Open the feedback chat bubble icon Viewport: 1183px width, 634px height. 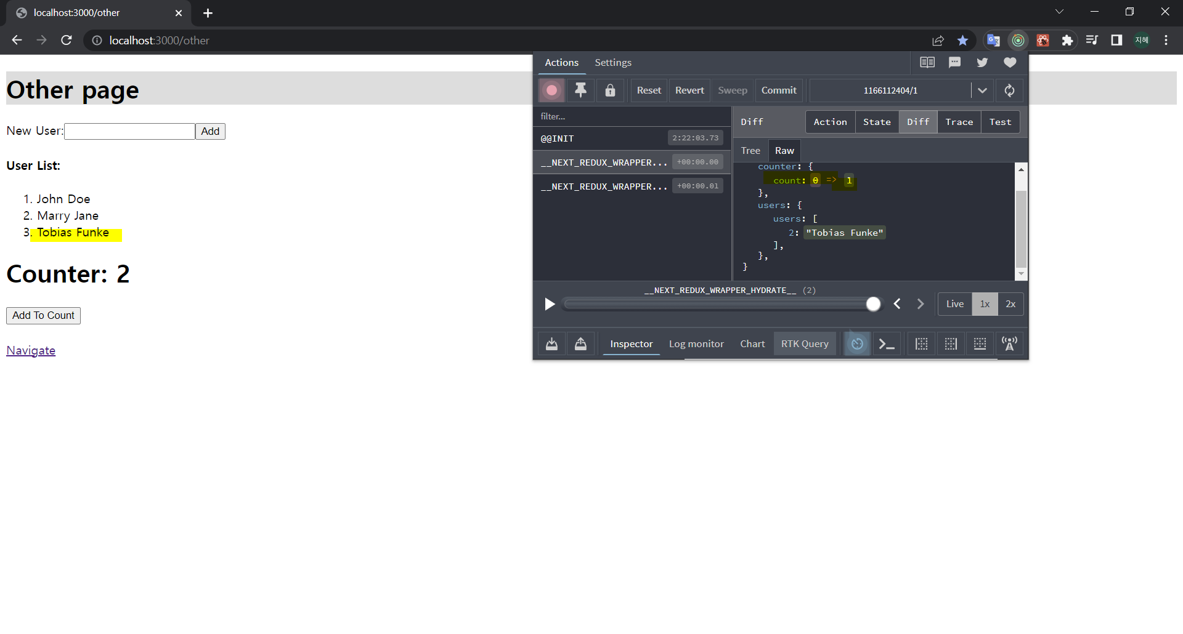954,62
